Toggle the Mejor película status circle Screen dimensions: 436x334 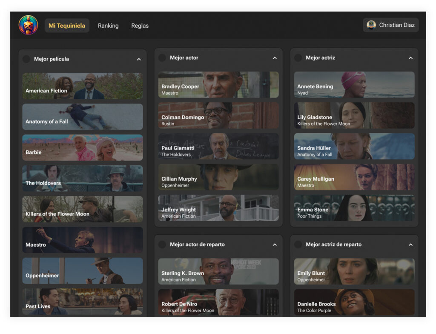(26, 59)
